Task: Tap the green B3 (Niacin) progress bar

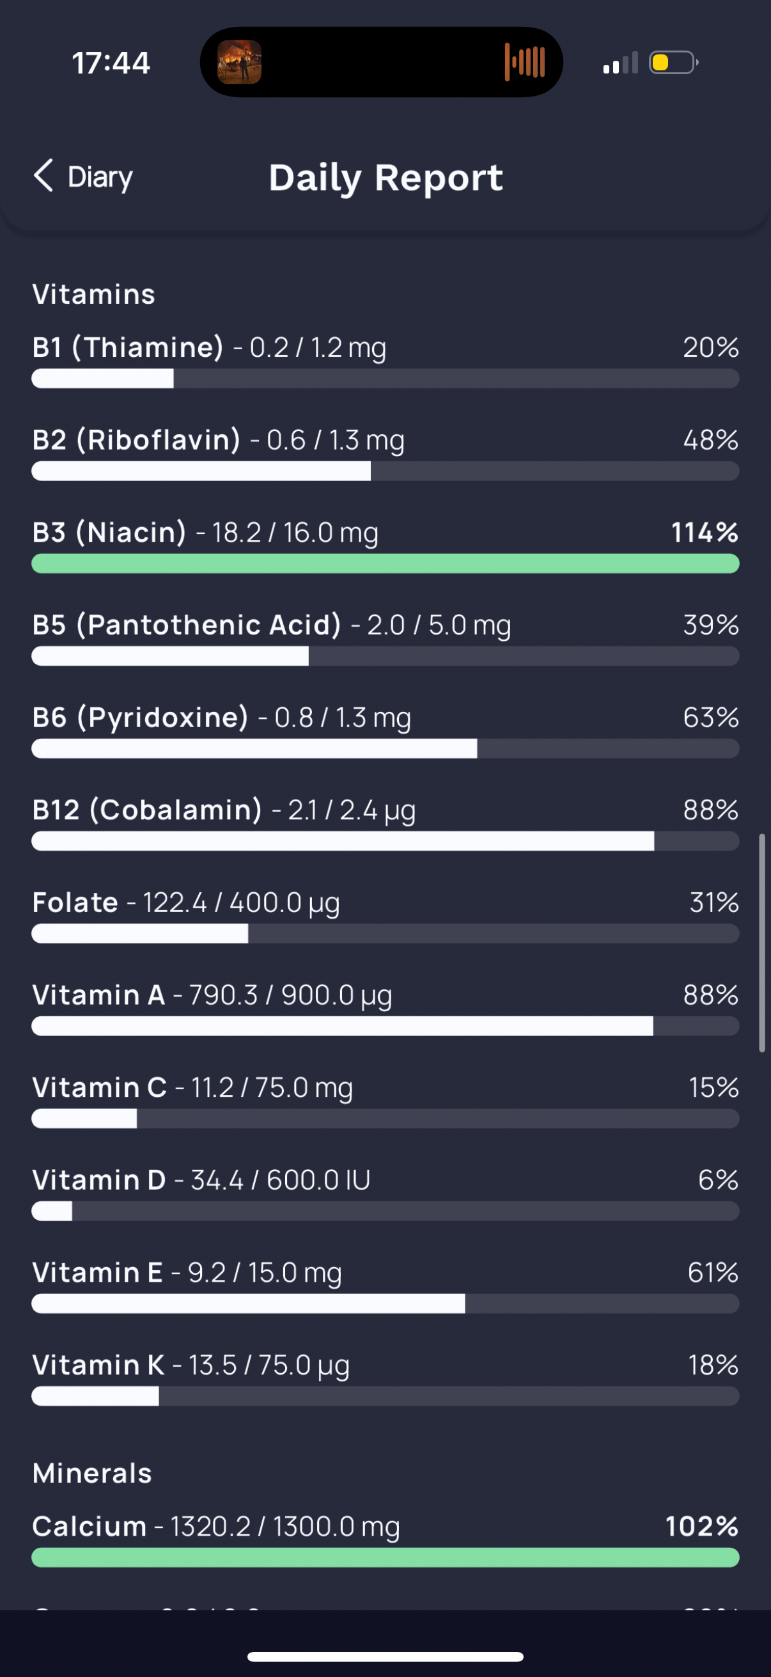Action: click(x=385, y=563)
